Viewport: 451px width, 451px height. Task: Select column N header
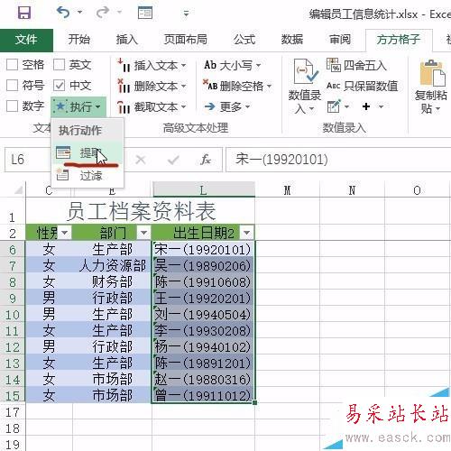(352, 190)
